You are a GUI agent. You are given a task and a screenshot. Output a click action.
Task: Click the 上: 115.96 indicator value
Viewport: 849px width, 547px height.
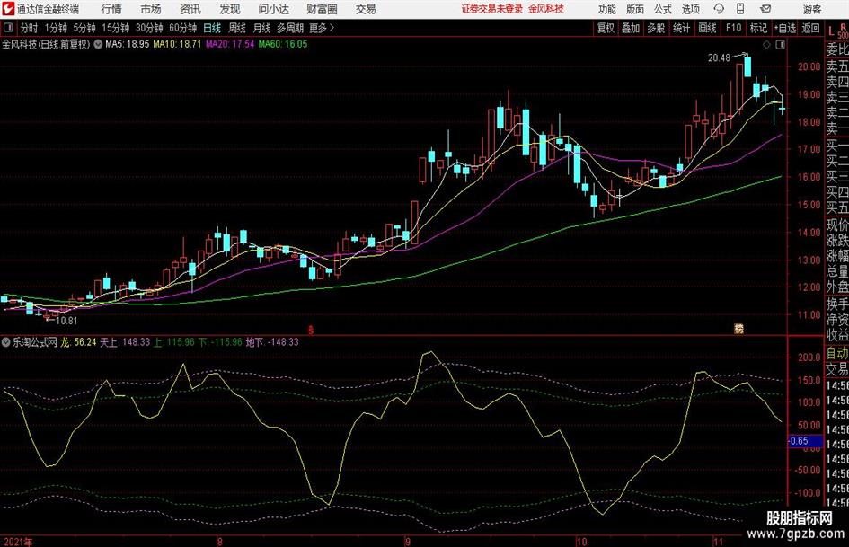tap(174, 341)
